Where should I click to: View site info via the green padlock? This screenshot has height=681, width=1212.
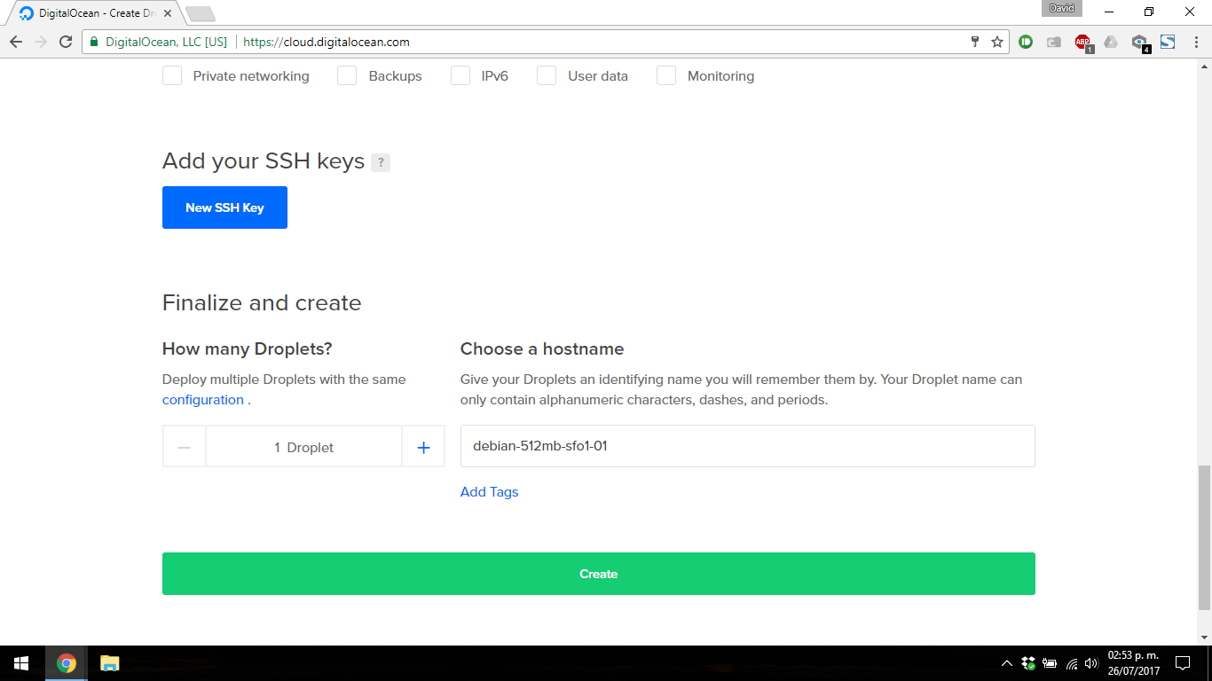click(x=93, y=42)
